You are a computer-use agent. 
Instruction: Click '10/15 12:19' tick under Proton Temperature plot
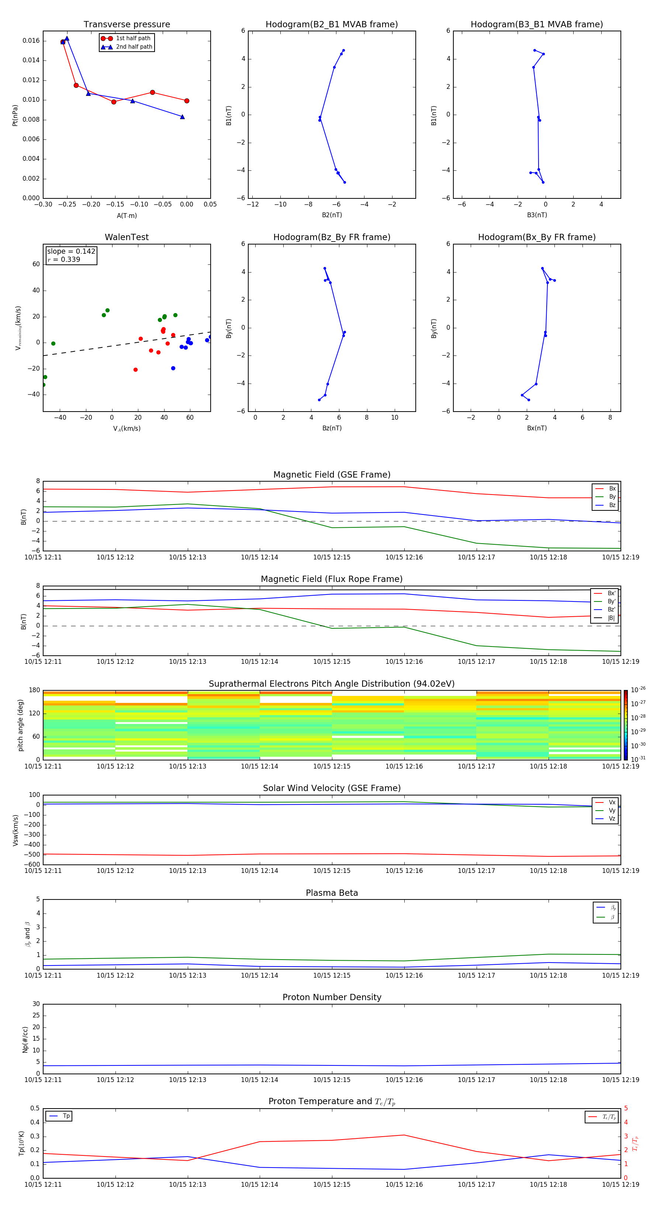(620, 1185)
